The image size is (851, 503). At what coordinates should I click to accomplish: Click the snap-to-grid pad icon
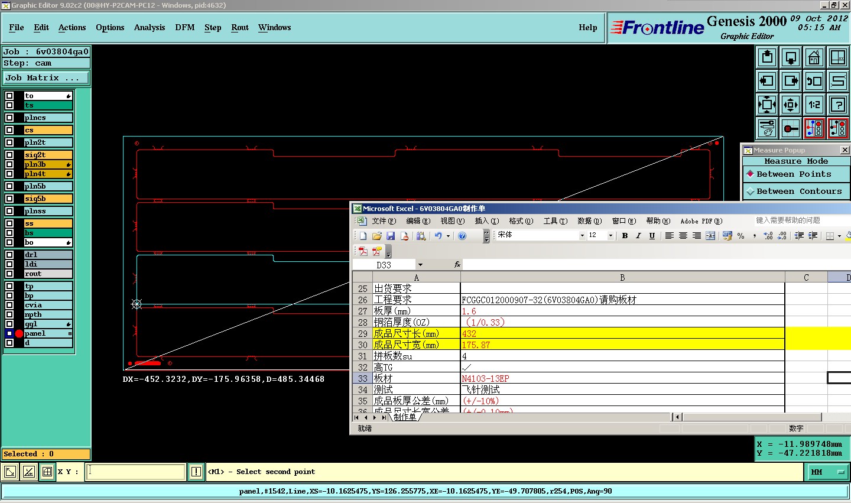coord(791,128)
